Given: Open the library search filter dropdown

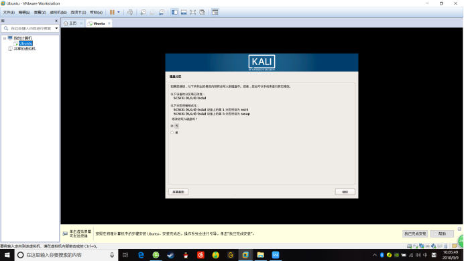Looking at the screenshot, I should coord(56,28).
